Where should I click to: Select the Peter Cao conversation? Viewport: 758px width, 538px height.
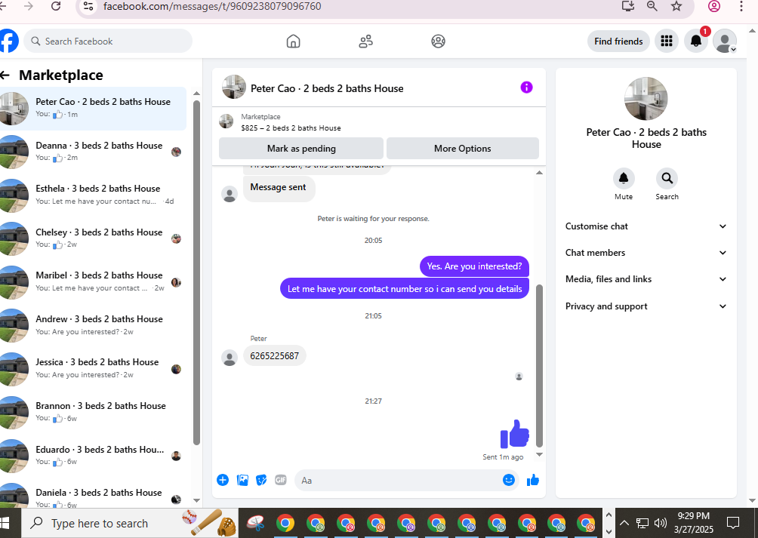coord(93,108)
